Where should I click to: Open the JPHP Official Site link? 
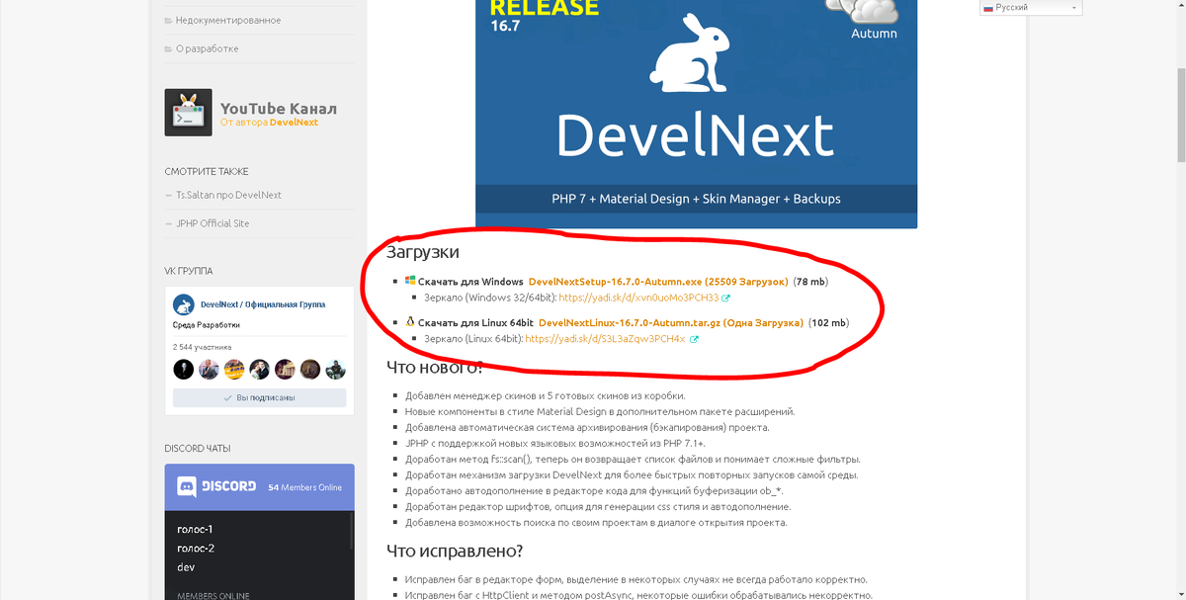(212, 223)
